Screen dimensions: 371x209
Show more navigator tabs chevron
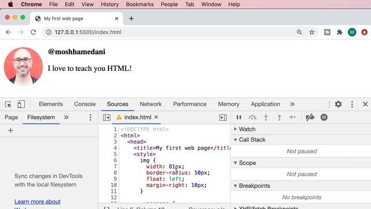click(x=66, y=117)
